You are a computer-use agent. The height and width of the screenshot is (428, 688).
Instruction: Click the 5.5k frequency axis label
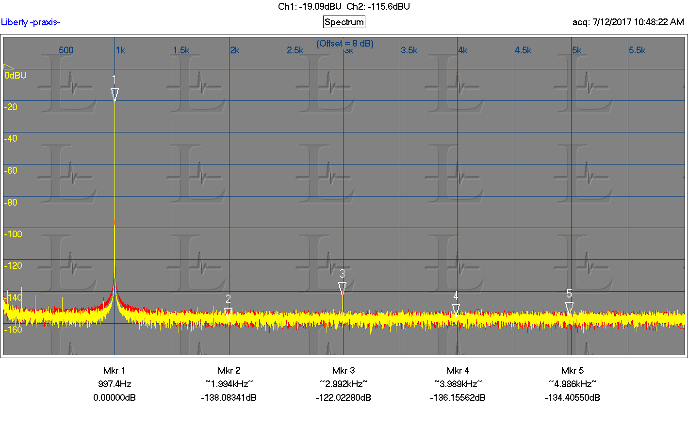tap(637, 50)
